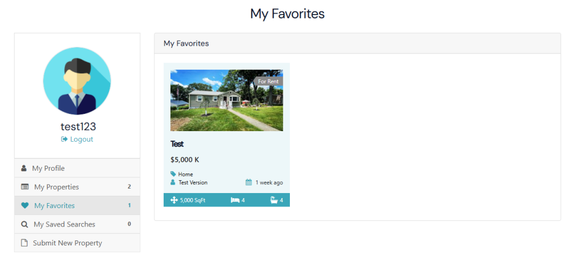The height and width of the screenshot is (265, 572).
Task: Click the area arrows icon beside 5,000 SqFt
Action: click(174, 200)
